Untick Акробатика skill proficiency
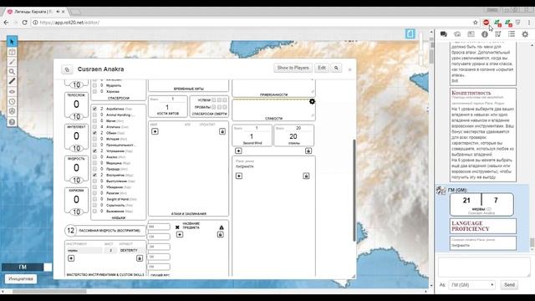The height and width of the screenshot is (301, 535). pos(94,109)
